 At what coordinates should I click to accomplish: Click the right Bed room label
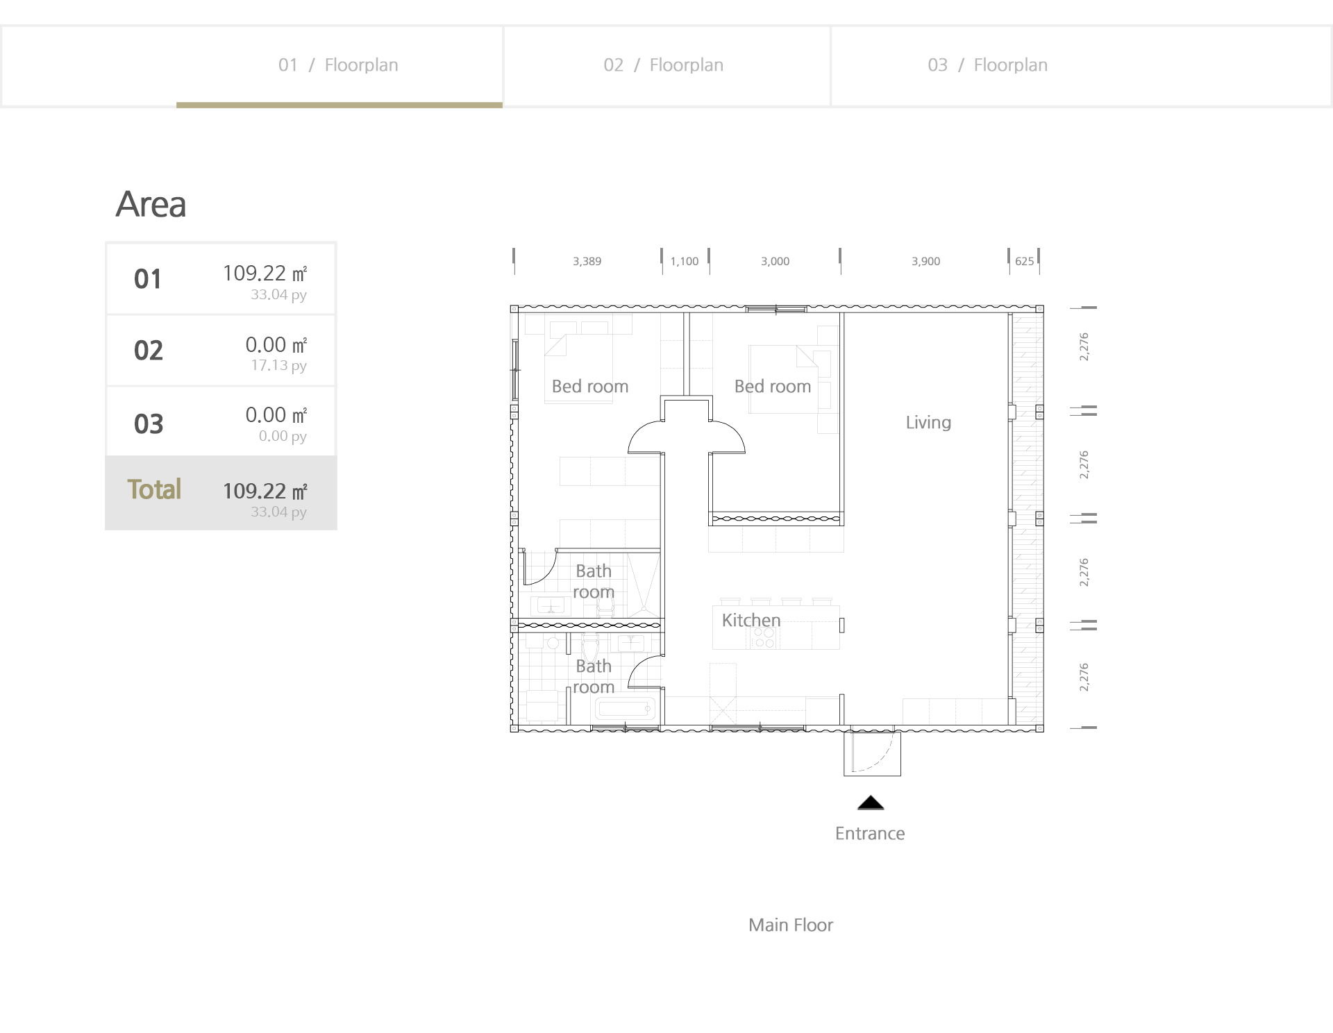pos(772,387)
